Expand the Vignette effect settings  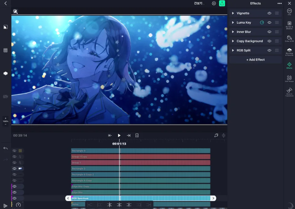point(233,13)
